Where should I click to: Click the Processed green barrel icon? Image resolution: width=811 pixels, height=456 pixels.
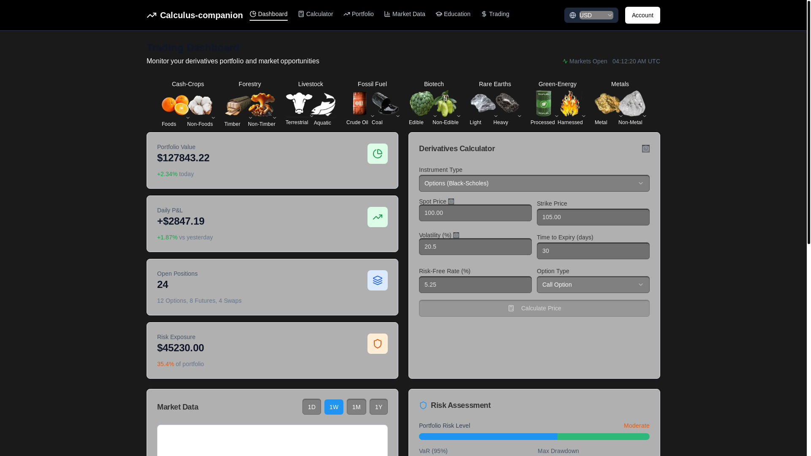pyautogui.click(x=544, y=103)
